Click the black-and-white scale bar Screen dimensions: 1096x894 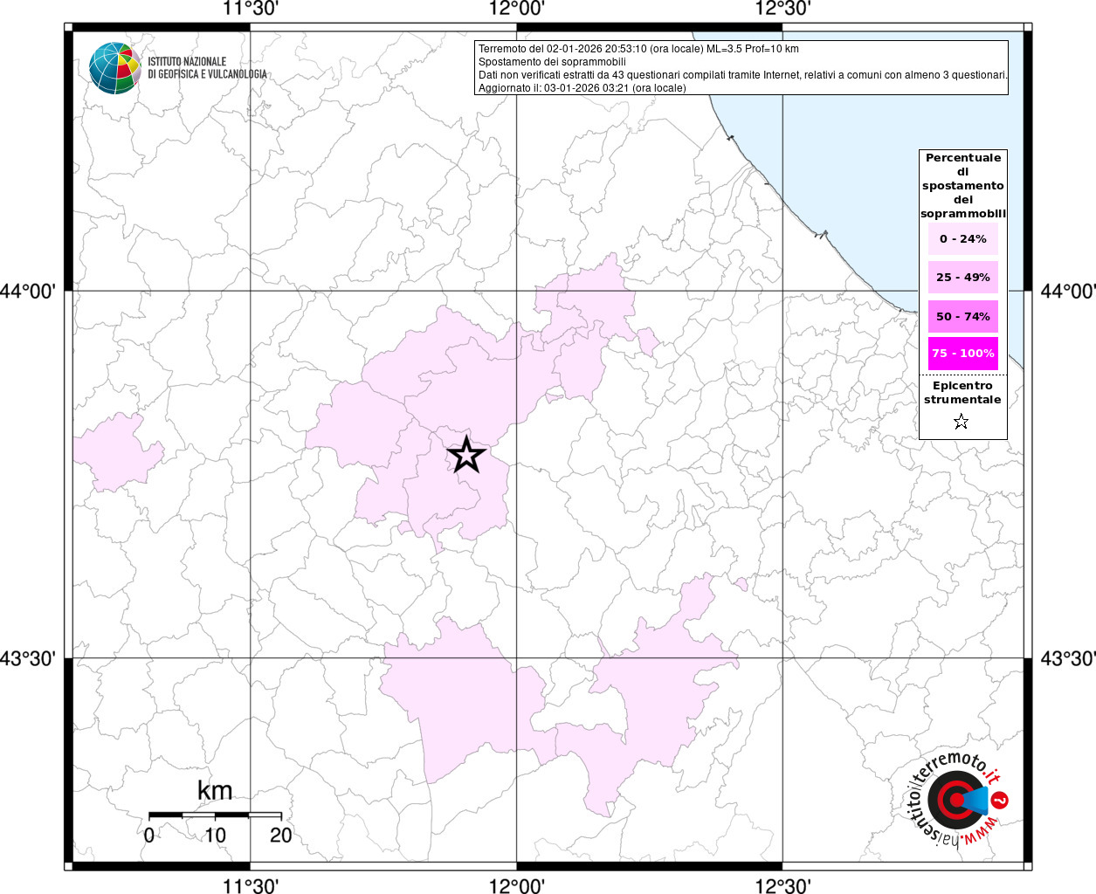coord(215,815)
